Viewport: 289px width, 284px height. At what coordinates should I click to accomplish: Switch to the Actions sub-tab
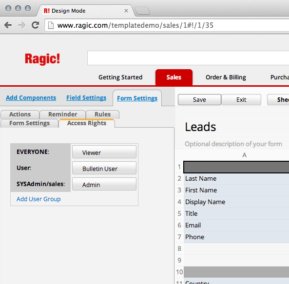click(x=20, y=114)
